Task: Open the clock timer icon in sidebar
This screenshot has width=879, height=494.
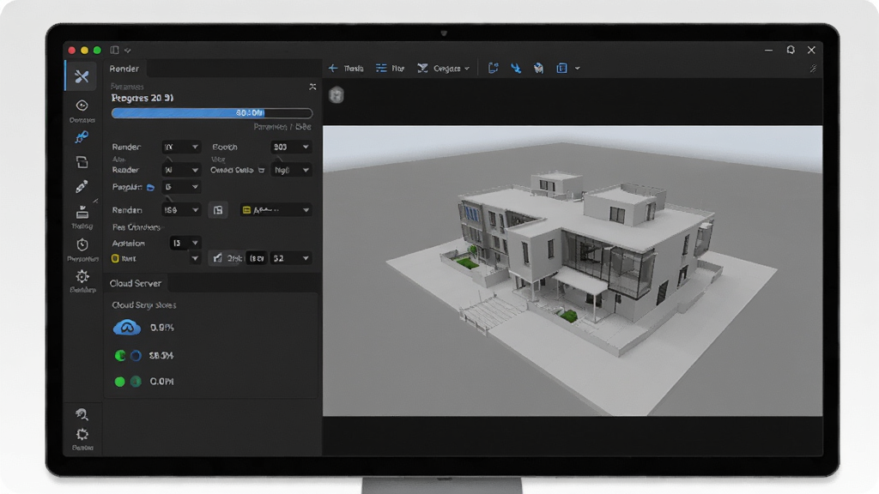Action: 82,244
